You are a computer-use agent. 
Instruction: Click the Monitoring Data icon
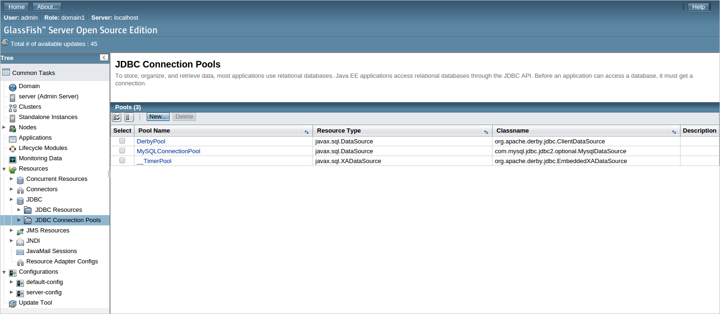click(x=13, y=159)
